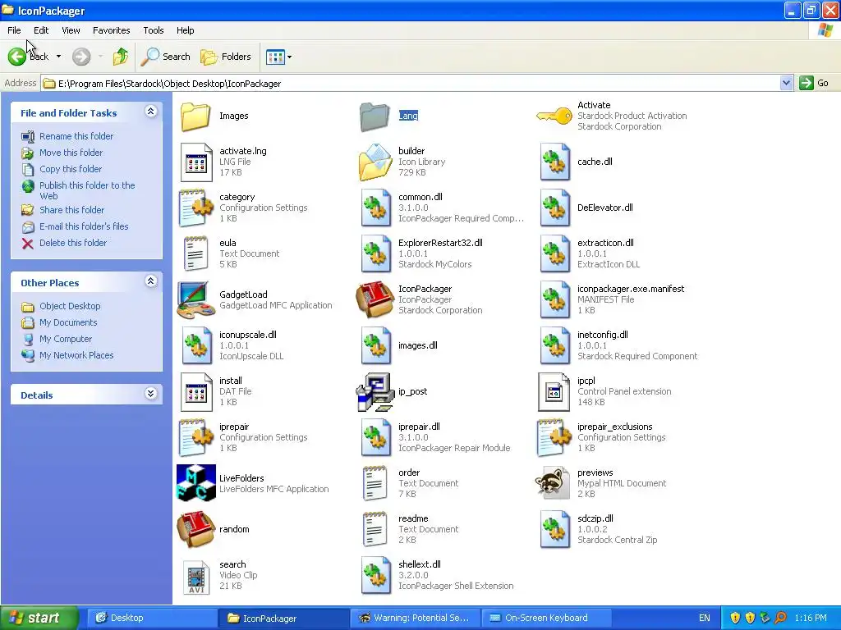Click Rename this folder link
The height and width of the screenshot is (630, 841).
(x=76, y=136)
